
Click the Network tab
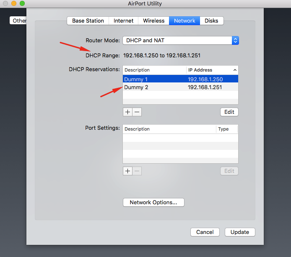point(184,21)
